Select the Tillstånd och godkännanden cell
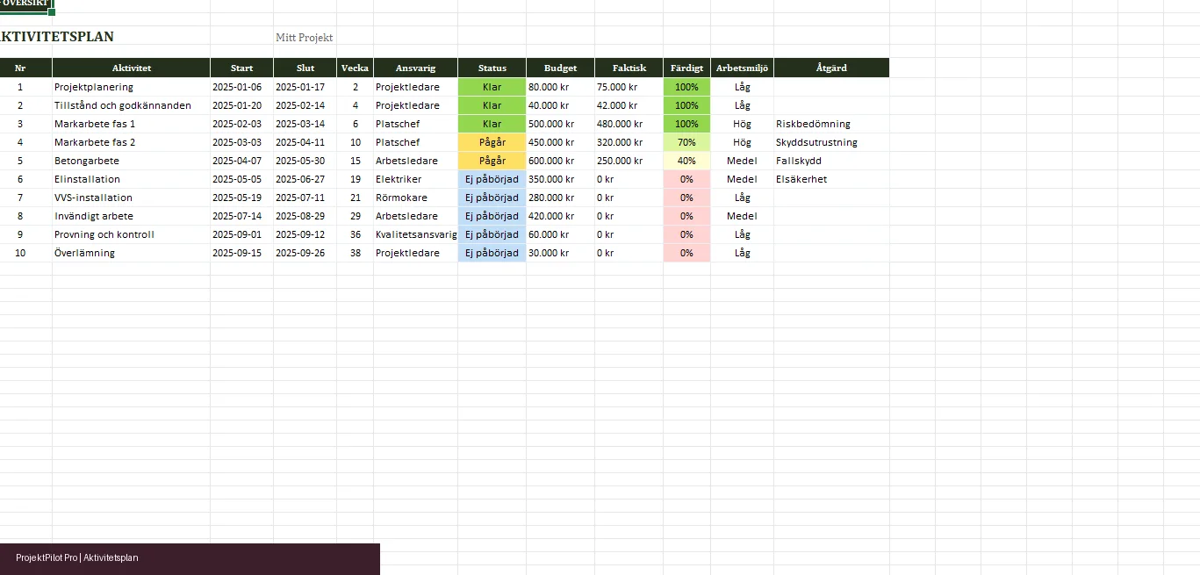Viewport: 1200px width, 575px height. pos(132,105)
